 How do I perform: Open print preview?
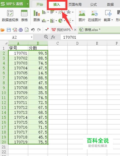coord(27,30)
